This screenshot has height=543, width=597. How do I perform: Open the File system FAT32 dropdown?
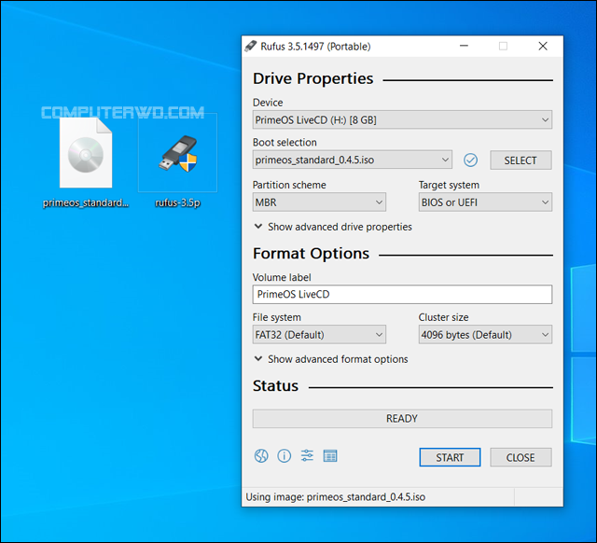click(319, 335)
